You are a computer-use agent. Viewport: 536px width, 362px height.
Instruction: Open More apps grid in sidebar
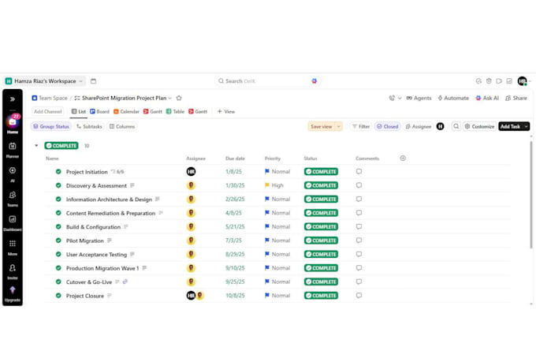(x=13, y=247)
